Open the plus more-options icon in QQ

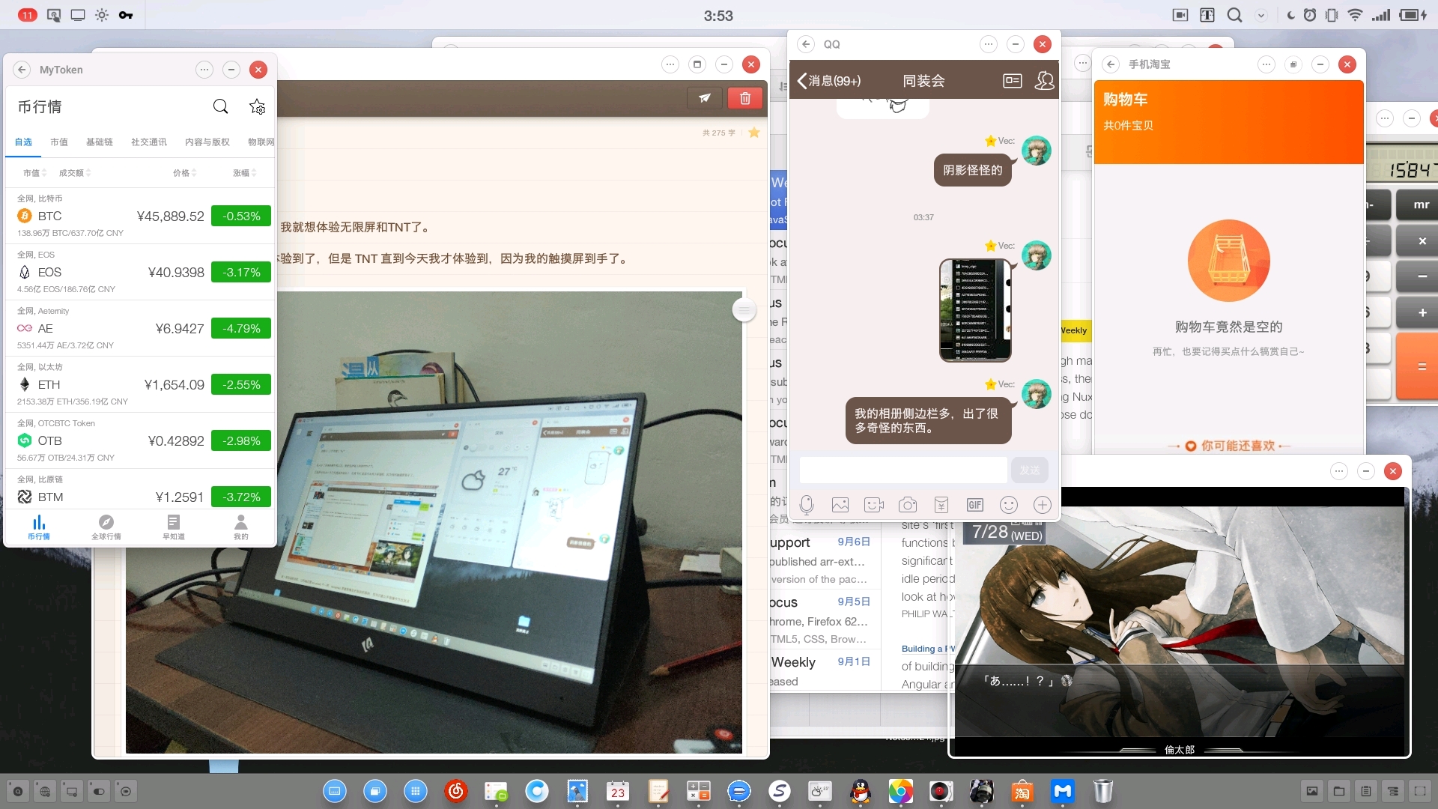pyautogui.click(x=1043, y=505)
